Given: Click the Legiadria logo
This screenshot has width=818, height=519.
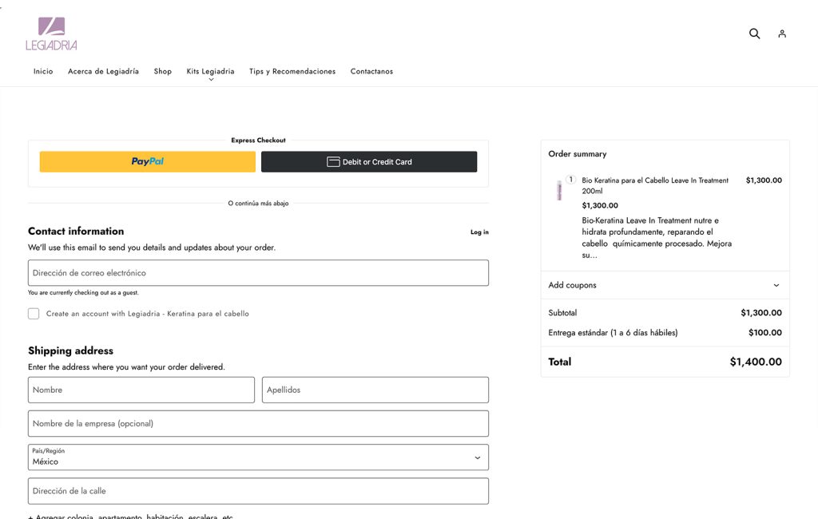Looking at the screenshot, I should [x=51, y=34].
